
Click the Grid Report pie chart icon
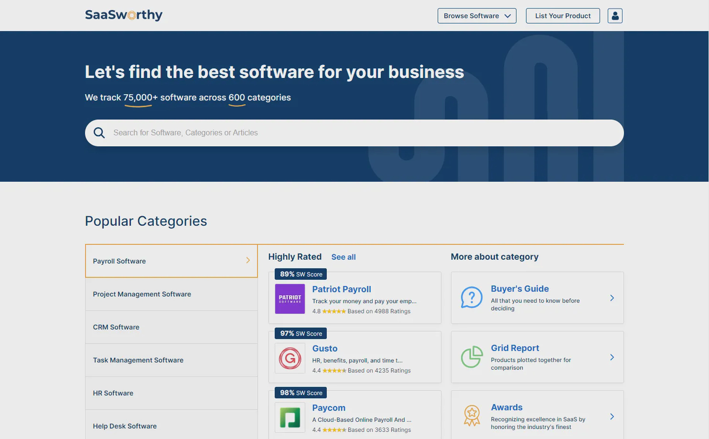tap(472, 357)
